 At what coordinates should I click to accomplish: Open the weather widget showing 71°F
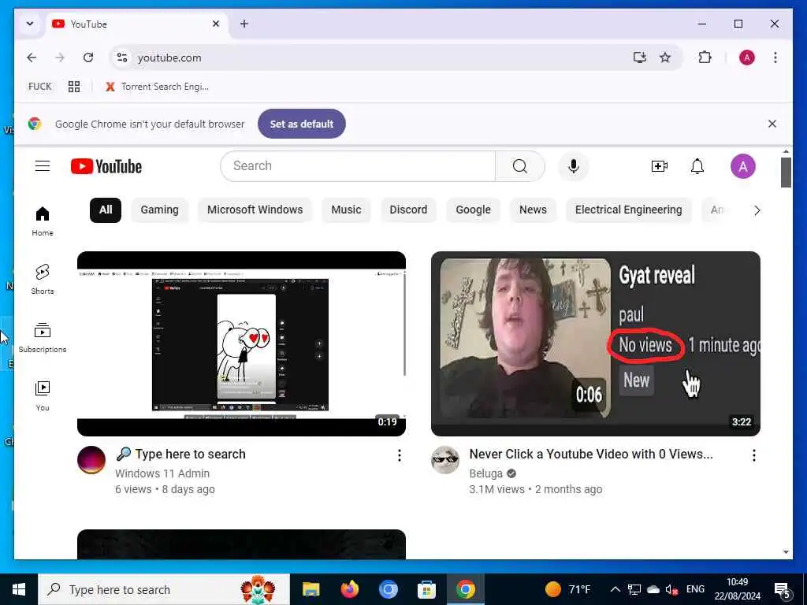tap(567, 589)
